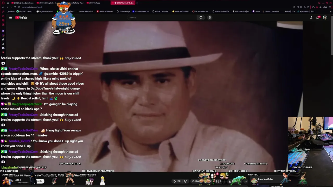Open the 'Classic - Delta Ext...' bookmark
The width and height of the screenshot is (333, 187).
point(221,11)
